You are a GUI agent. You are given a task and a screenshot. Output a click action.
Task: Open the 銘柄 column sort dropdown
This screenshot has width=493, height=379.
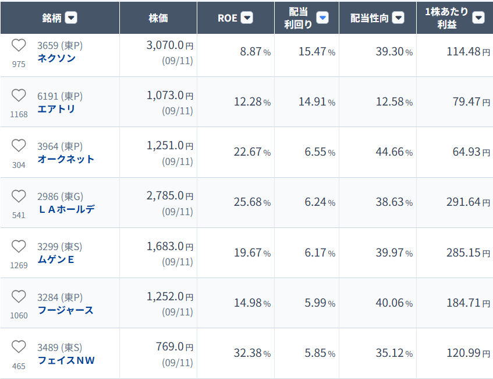click(x=71, y=17)
